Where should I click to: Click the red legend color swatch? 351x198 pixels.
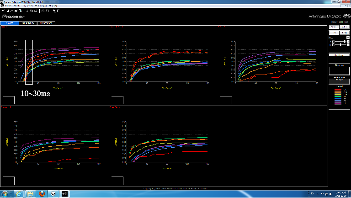pos(338,89)
